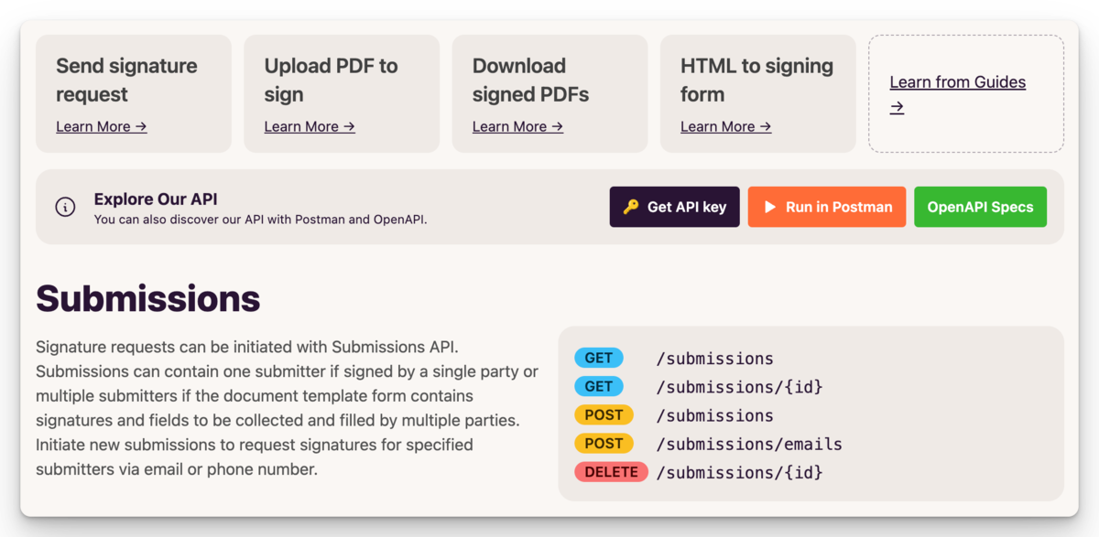1099x537 pixels.
Task: Click the key icon on Get API key button
Action: pos(633,207)
